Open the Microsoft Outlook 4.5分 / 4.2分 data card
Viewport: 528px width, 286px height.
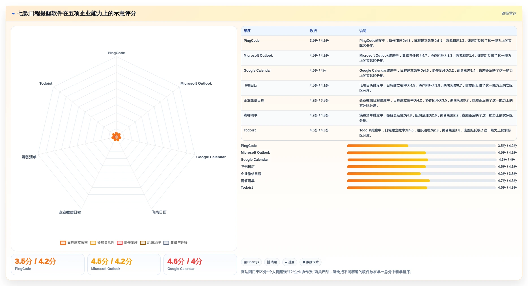124,264
